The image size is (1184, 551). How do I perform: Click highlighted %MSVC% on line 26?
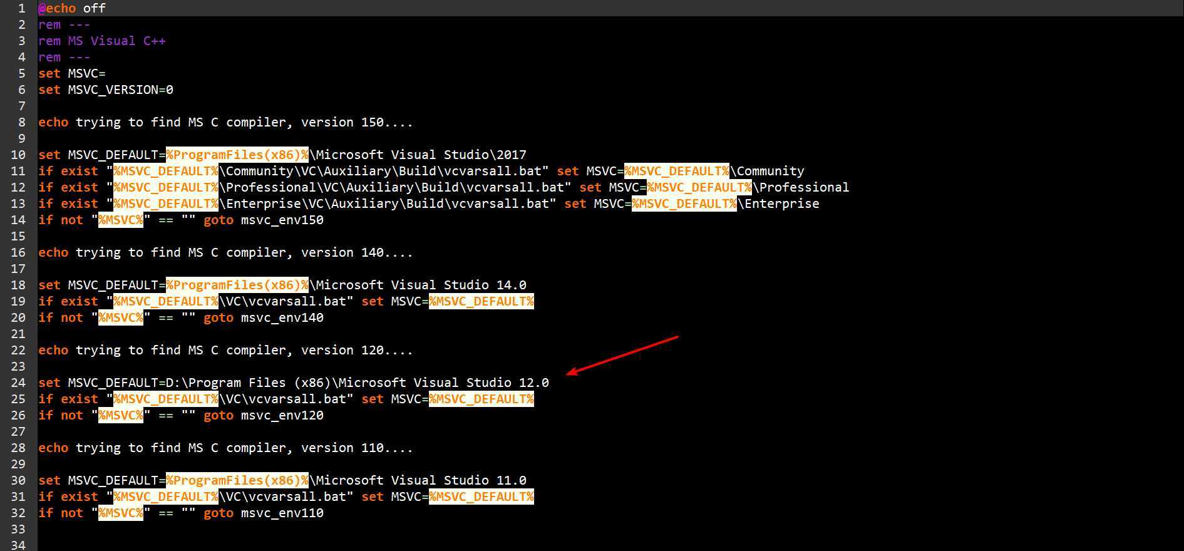point(121,415)
